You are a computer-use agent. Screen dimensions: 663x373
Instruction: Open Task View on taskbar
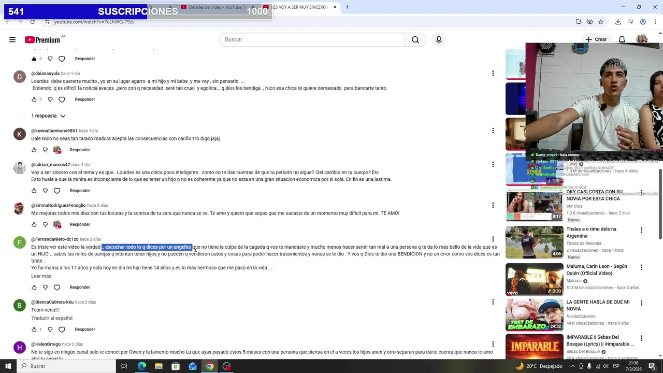[124, 366]
